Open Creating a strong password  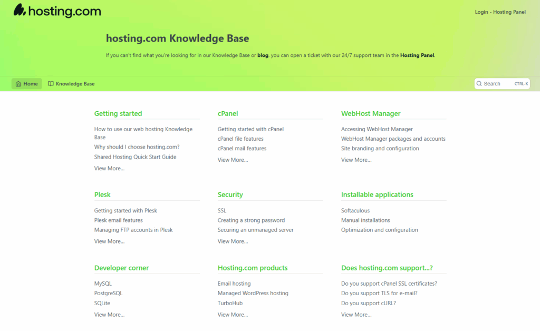(251, 220)
